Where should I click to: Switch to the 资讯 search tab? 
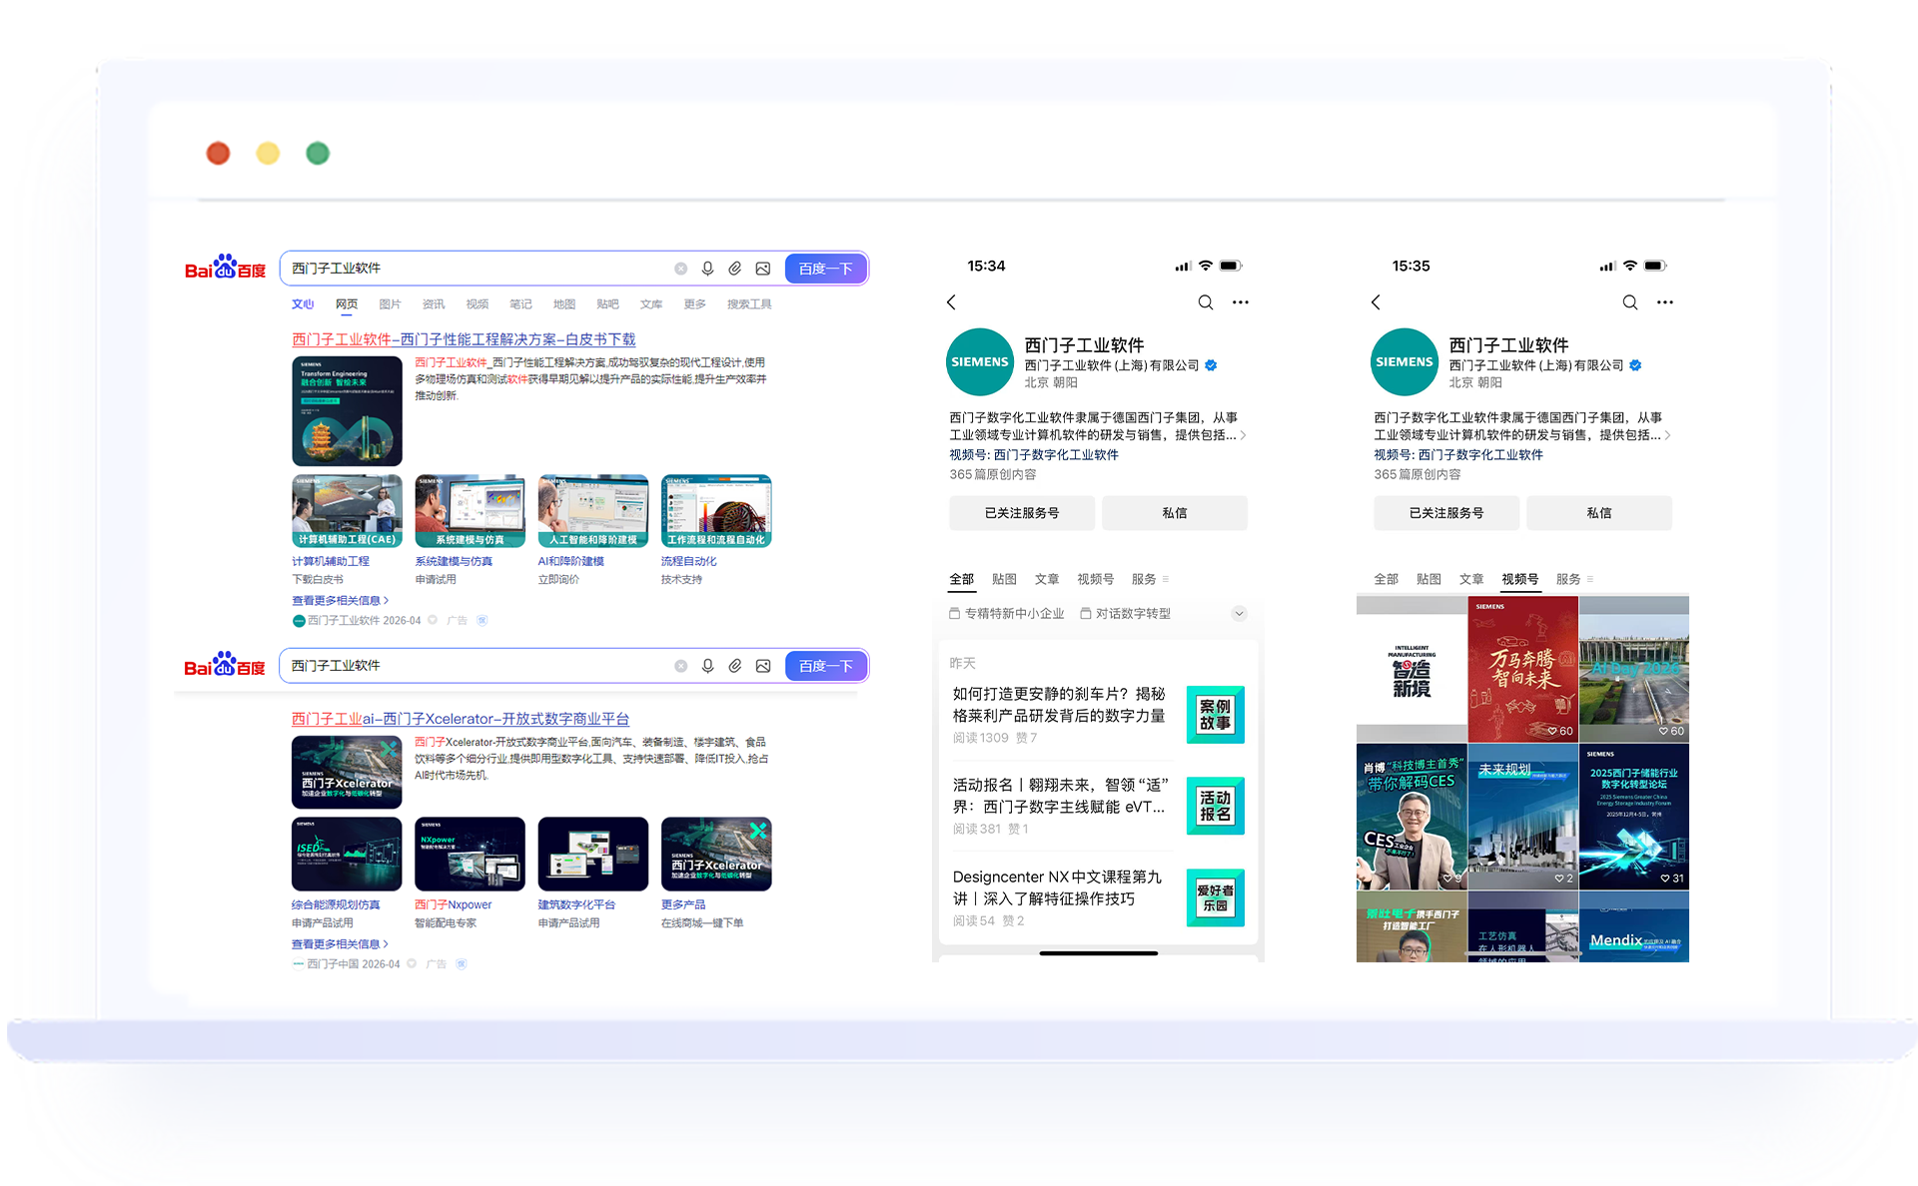pos(434,304)
